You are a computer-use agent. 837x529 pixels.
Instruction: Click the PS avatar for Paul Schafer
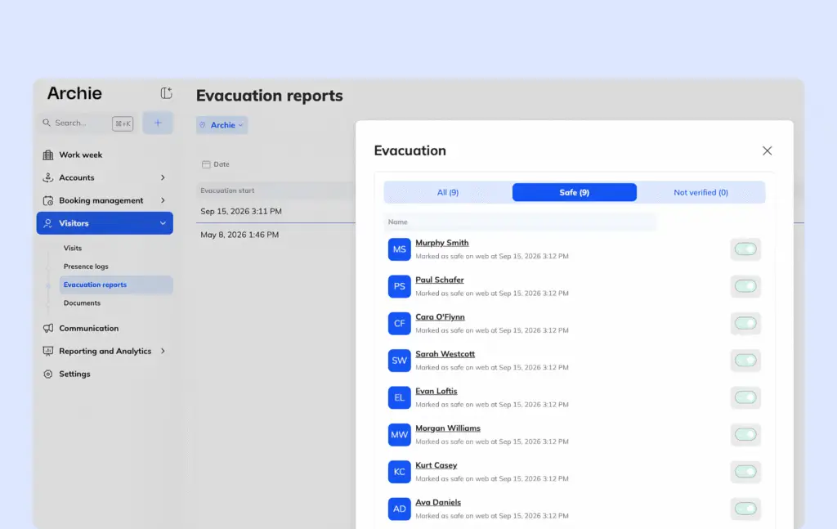click(x=399, y=286)
